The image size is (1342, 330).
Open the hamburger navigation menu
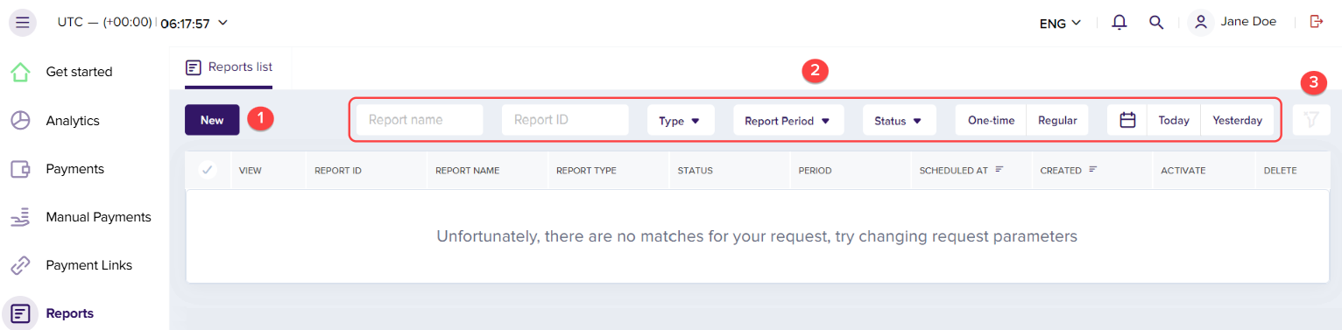coord(22,23)
